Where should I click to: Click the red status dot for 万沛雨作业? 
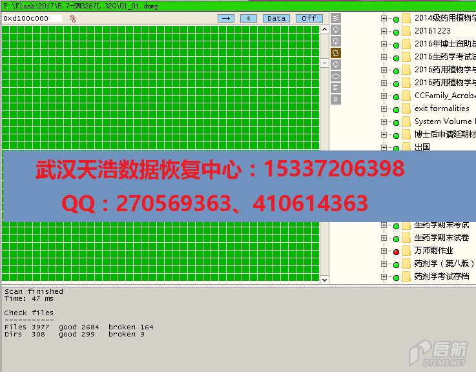396,251
